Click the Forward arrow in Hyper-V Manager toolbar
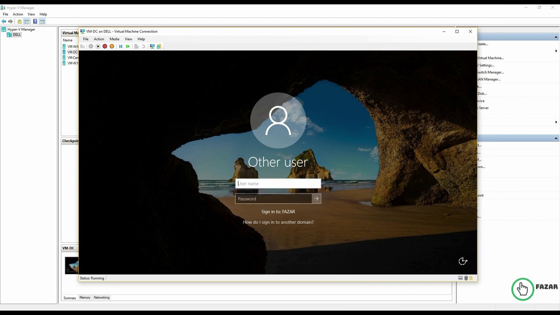The width and height of the screenshot is (560, 315). pyautogui.click(x=10, y=21)
